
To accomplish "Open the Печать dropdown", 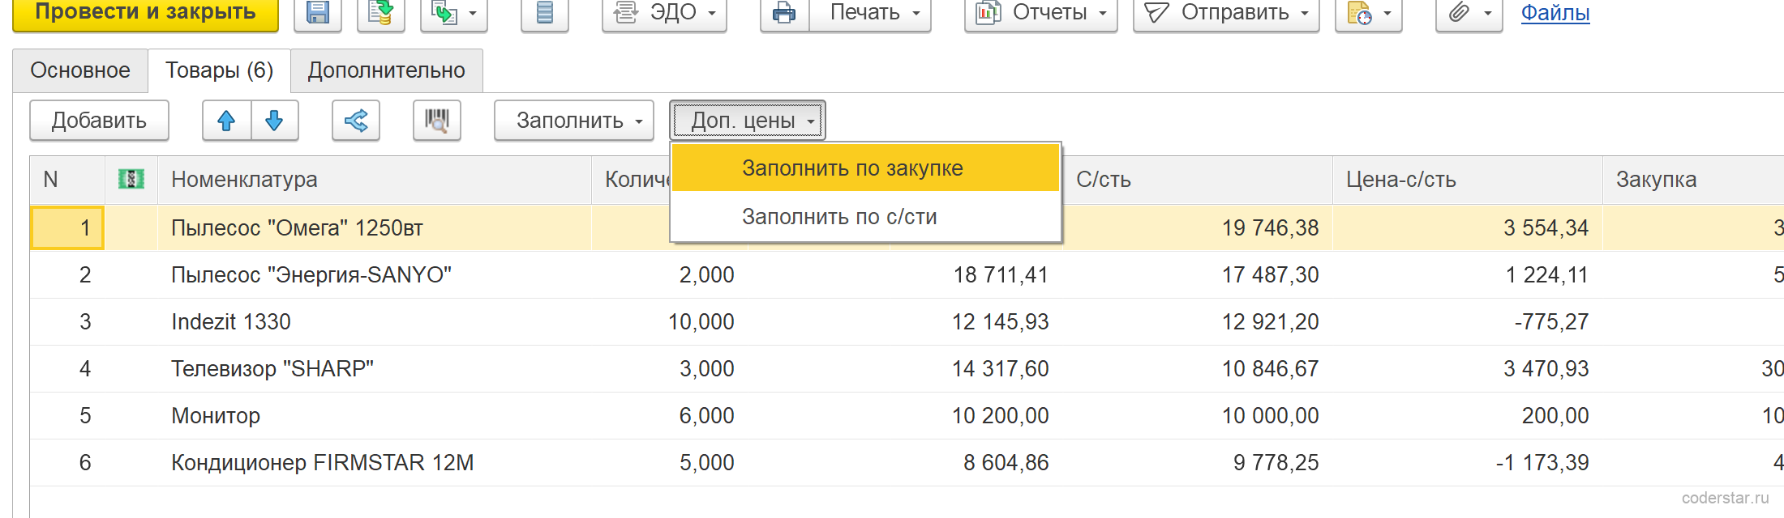I will pos(870,13).
